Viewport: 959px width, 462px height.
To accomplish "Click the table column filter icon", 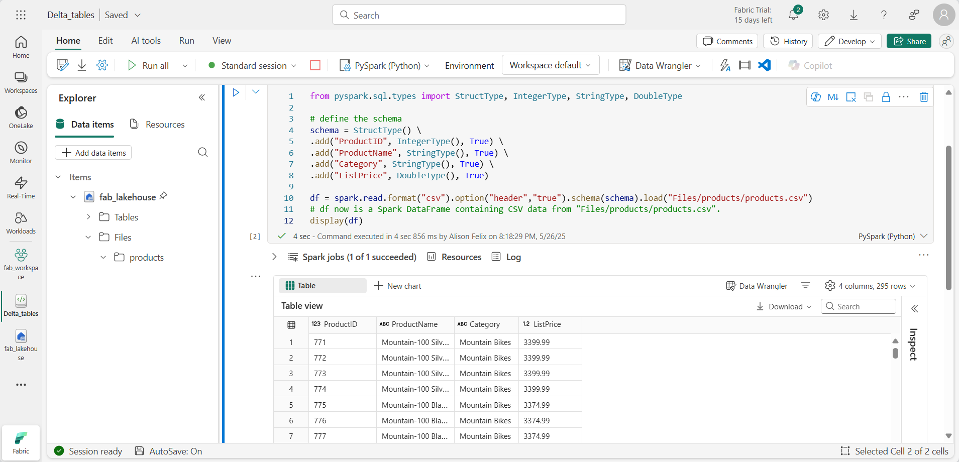I will coord(805,286).
